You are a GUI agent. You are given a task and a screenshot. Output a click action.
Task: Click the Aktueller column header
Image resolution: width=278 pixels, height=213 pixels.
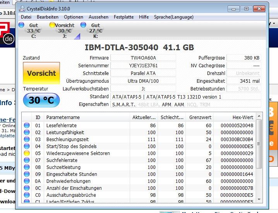(x=144, y=118)
